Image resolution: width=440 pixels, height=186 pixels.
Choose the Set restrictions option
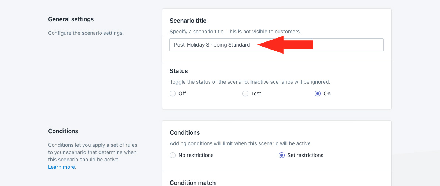[x=282, y=155]
